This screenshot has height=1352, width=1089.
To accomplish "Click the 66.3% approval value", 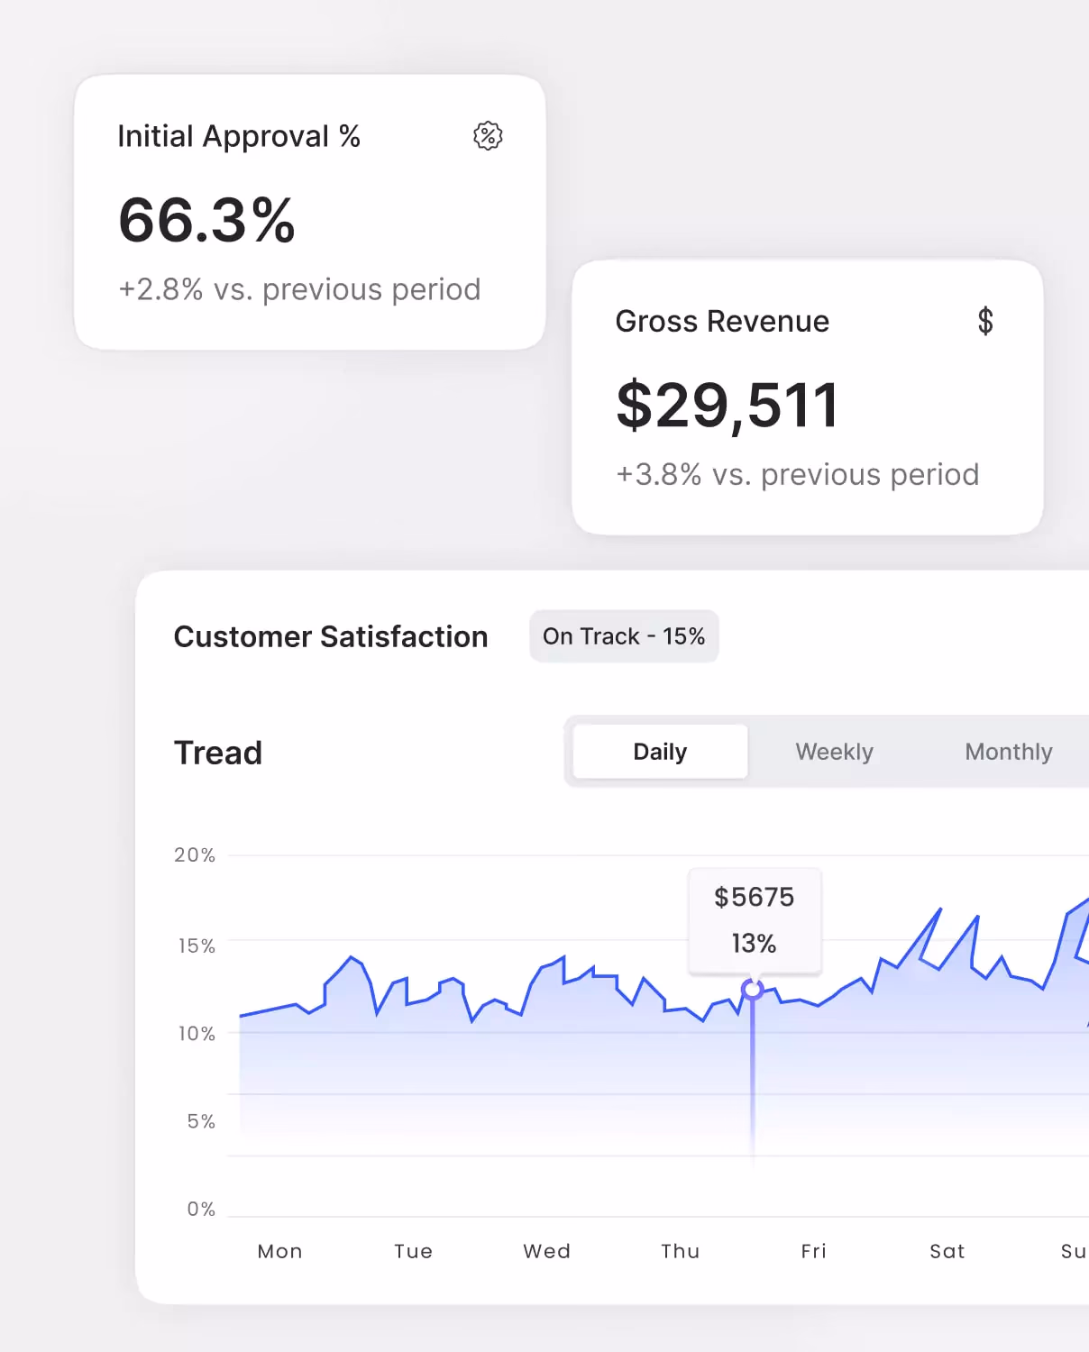I will 206,220.
